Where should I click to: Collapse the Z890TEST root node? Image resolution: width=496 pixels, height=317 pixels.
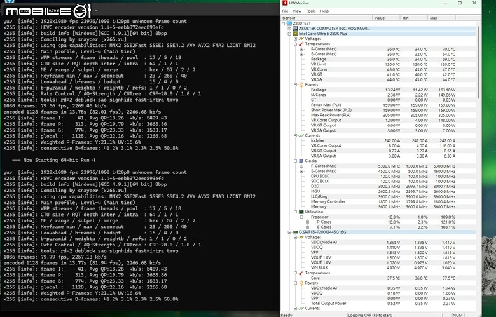[x=284, y=24]
